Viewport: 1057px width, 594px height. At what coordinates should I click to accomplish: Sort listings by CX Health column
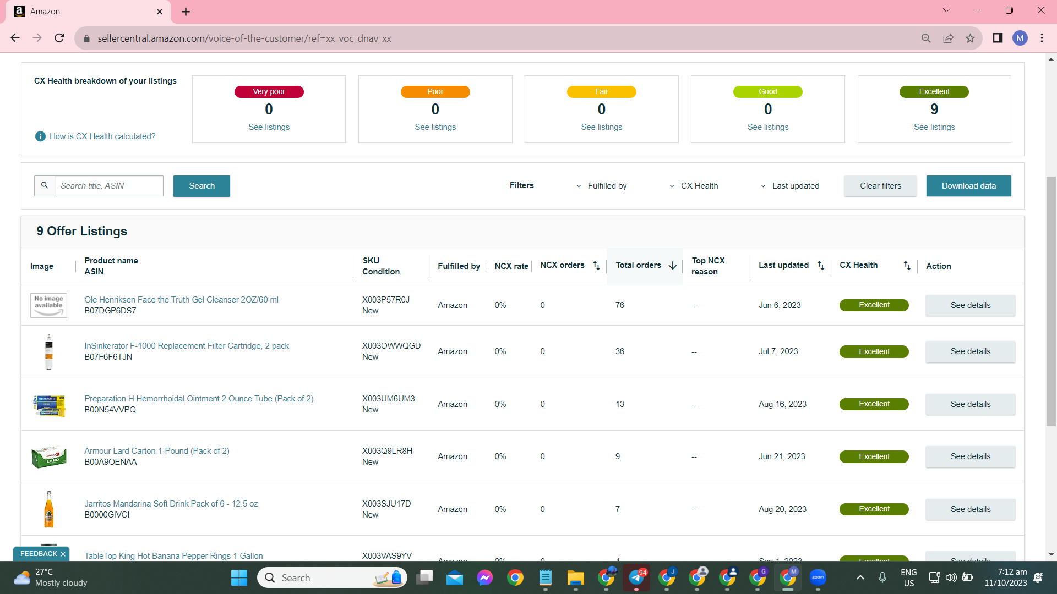907,266
